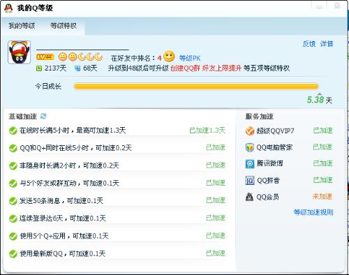Click the text 使用最新版QQ，可加速0.1天
Image resolution: width=349 pixels, height=275 pixels.
tap(63, 253)
